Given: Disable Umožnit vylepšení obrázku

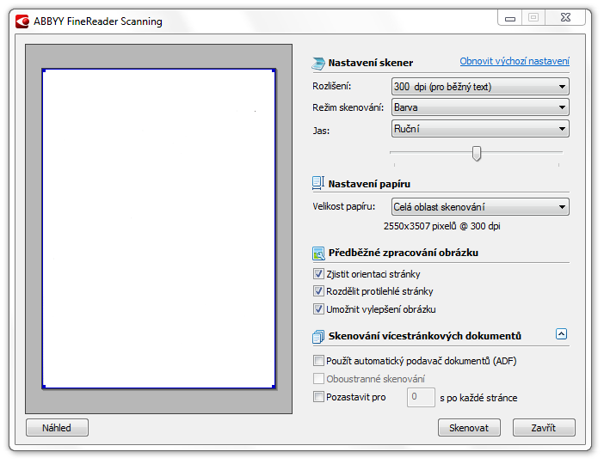Looking at the screenshot, I should click(x=318, y=309).
